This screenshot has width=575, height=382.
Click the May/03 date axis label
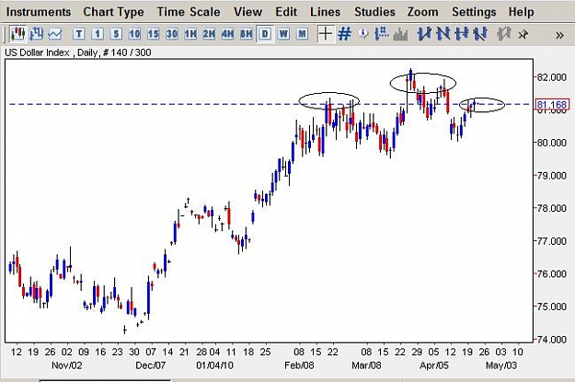point(501,365)
